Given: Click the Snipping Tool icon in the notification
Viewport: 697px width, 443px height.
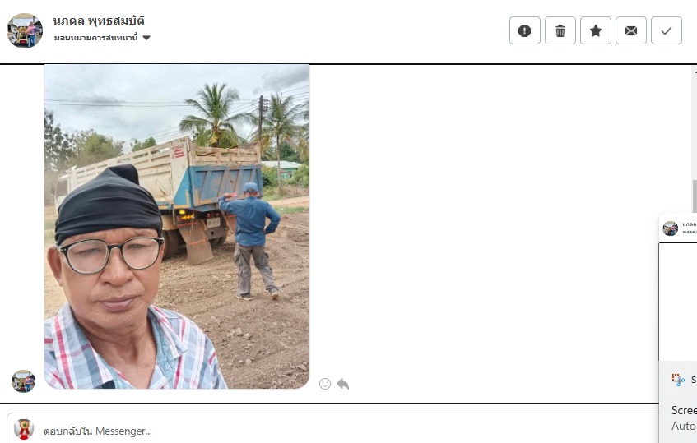Looking at the screenshot, I should point(678,380).
